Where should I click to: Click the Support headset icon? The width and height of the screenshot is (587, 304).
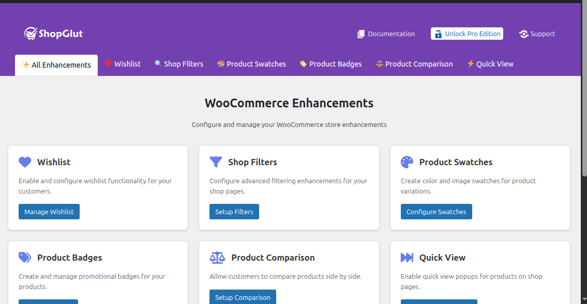click(524, 34)
